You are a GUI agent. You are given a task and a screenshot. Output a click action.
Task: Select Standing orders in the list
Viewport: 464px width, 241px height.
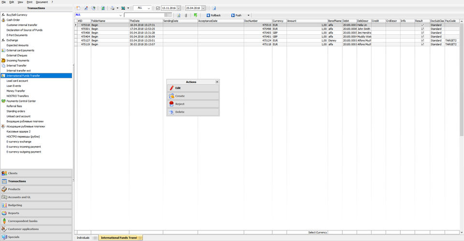coord(15,111)
